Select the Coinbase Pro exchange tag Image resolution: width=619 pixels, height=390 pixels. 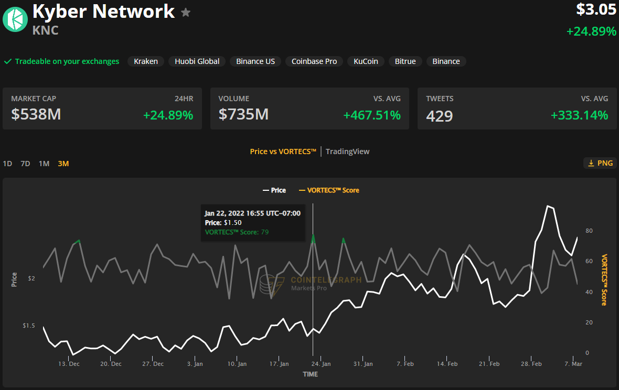tap(314, 61)
